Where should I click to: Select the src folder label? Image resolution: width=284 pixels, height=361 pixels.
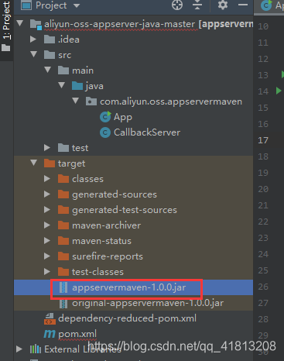[x=64, y=55]
